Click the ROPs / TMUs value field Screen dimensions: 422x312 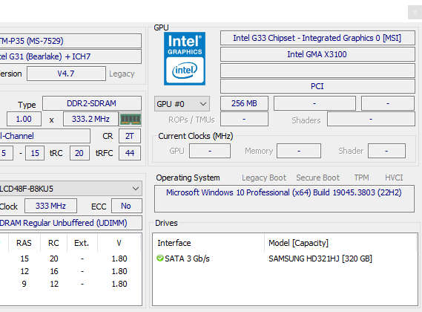(x=244, y=119)
